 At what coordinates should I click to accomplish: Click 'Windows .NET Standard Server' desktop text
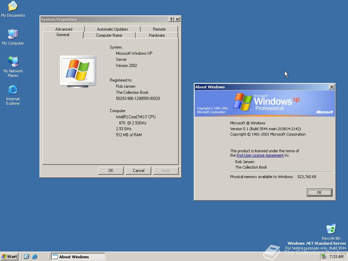(317, 243)
